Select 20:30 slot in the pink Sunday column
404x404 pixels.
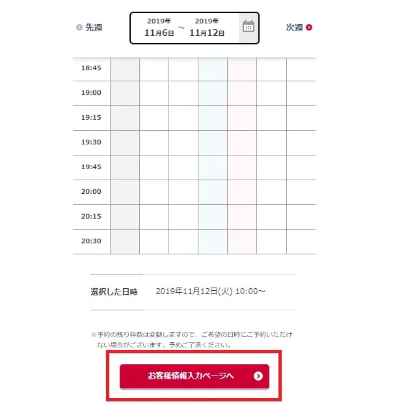(x=242, y=241)
